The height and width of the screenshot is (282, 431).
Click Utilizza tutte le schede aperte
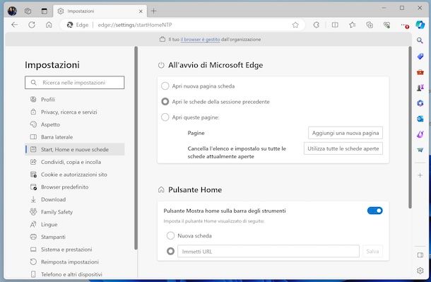(343, 148)
